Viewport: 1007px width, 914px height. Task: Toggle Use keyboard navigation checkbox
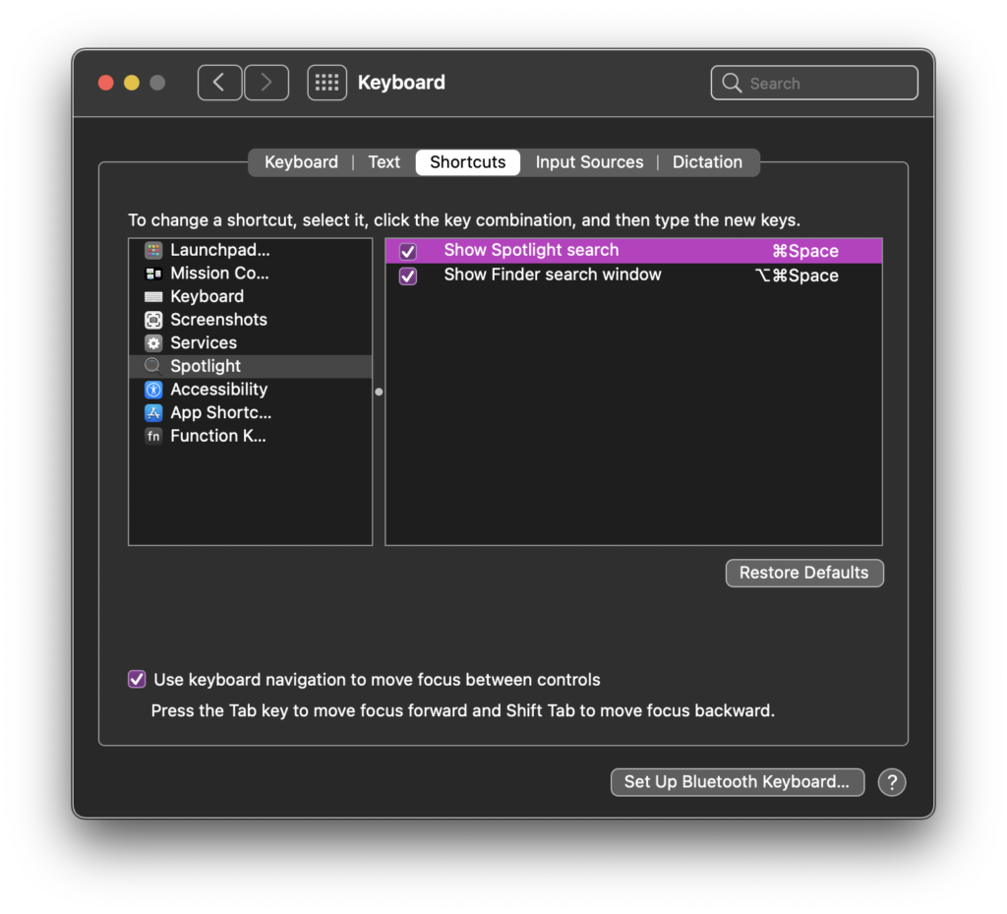click(138, 680)
